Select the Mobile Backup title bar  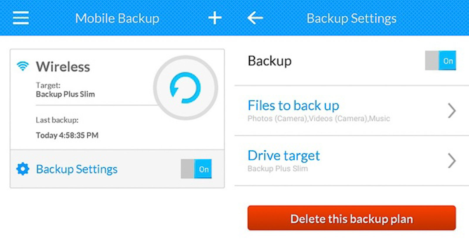[x=117, y=18]
